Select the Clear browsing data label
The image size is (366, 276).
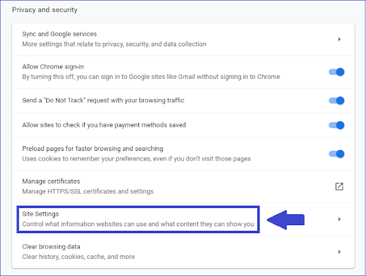pos(51,247)
